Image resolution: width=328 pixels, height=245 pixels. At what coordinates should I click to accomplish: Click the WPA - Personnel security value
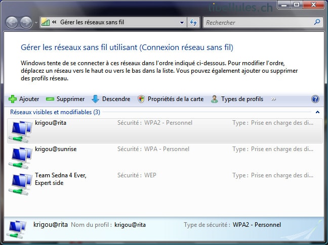pyautogui.click(x=167, y=149)
